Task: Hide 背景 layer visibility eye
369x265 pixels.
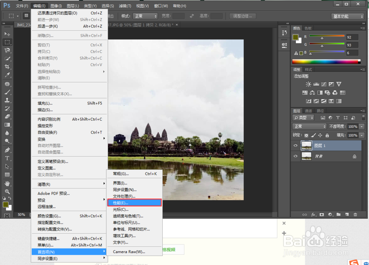Action: point(295,156)
